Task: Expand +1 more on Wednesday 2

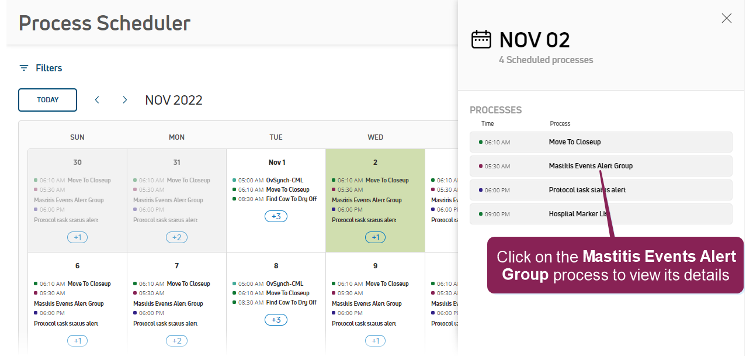Action: [375, 237]
